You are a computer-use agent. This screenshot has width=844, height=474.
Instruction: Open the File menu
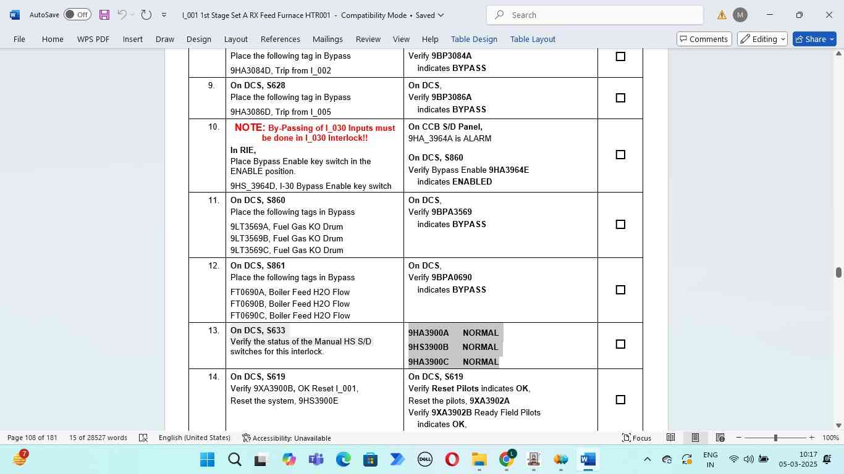pyautogui.click(x=19, y=39)
